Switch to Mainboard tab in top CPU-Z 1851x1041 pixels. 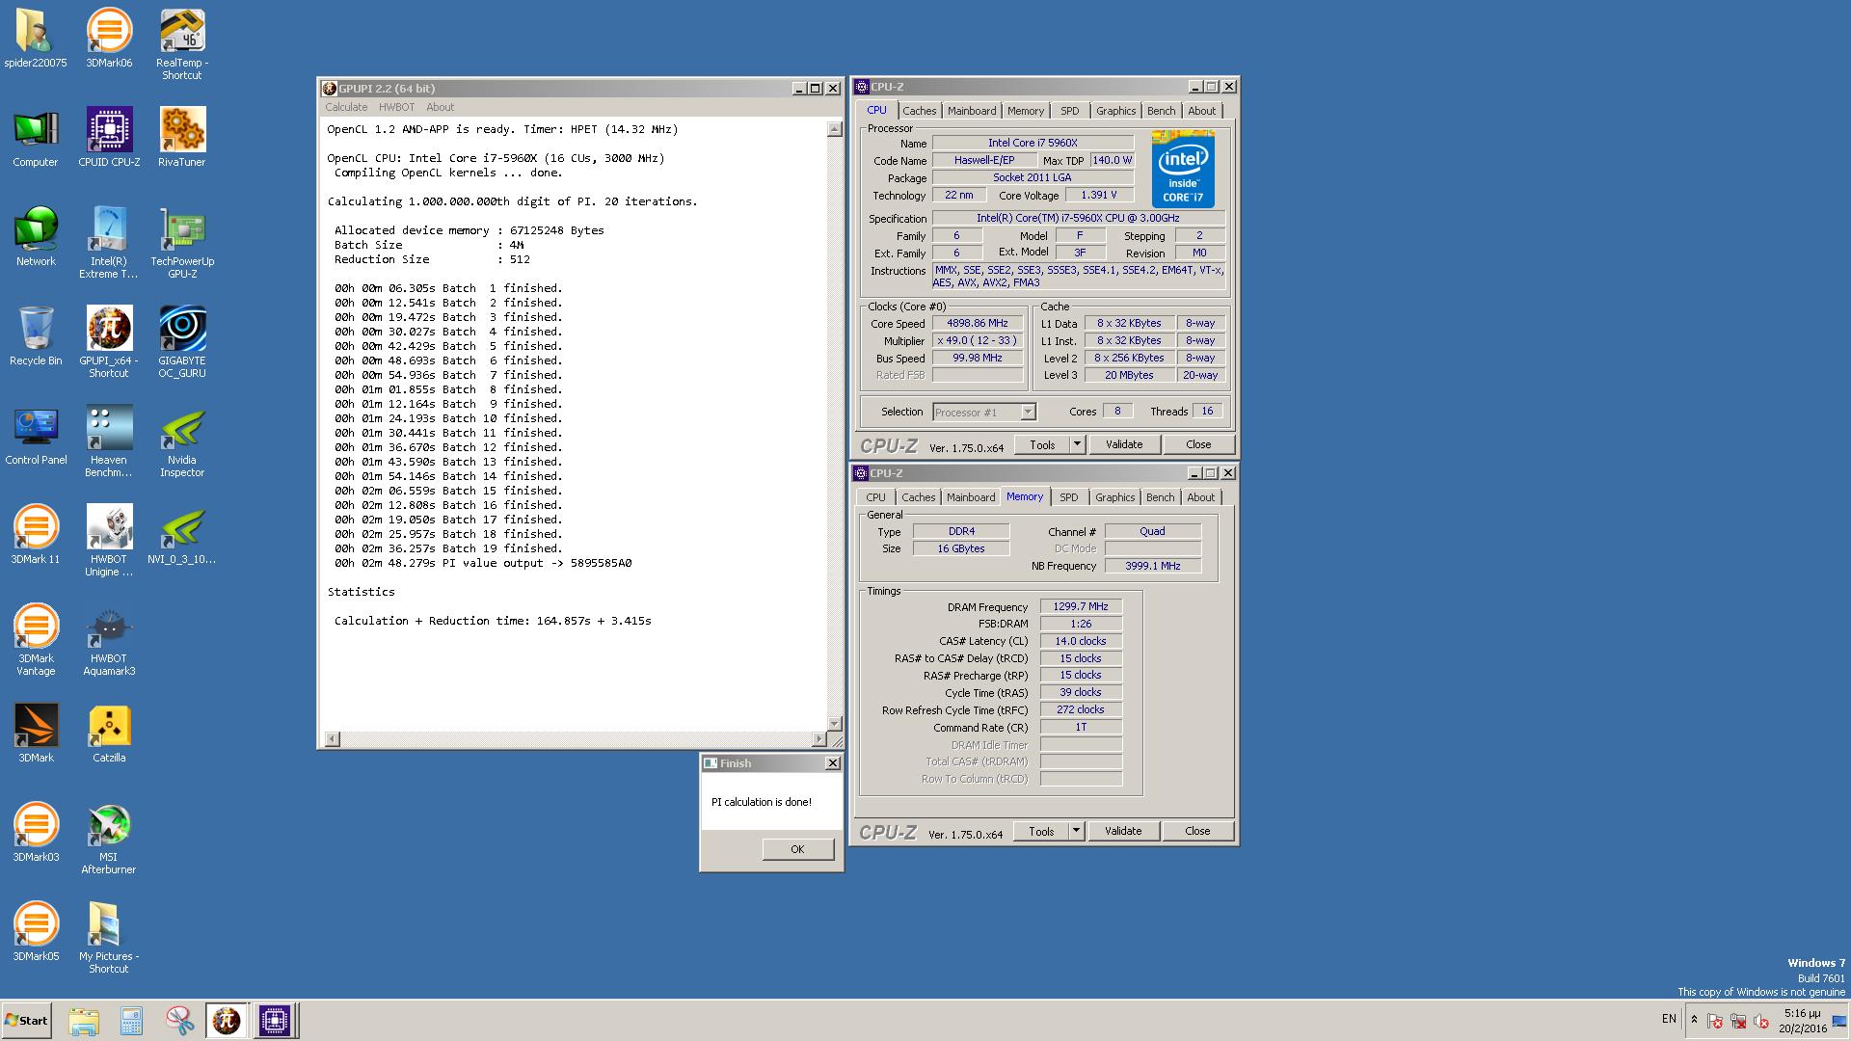point(972,111)
